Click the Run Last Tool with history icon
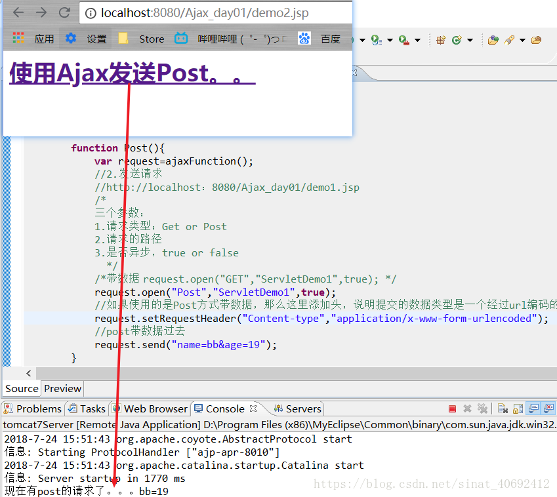Image resolution: width=557 pixels, height=497 pixels. tap(376, 40)
